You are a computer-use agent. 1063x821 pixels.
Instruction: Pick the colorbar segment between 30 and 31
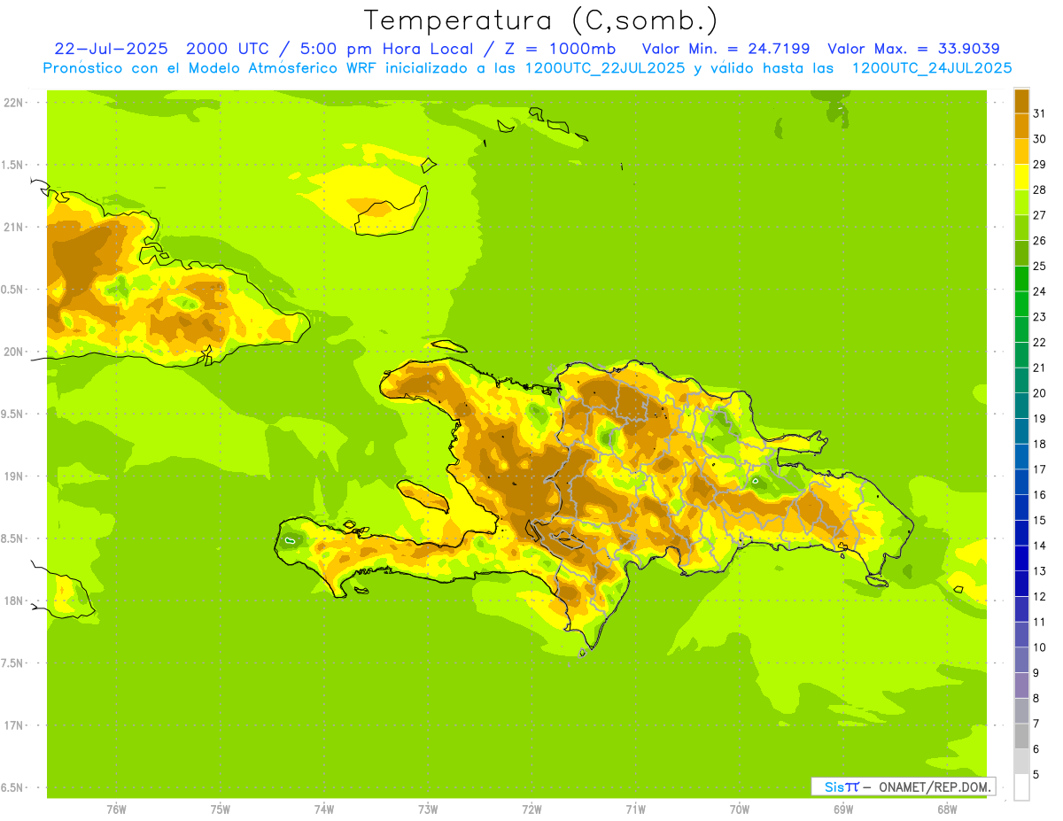pos(1021,127)
